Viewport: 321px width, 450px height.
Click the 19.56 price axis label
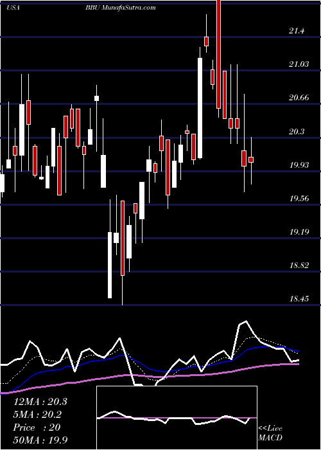click(x=299, y=198)
